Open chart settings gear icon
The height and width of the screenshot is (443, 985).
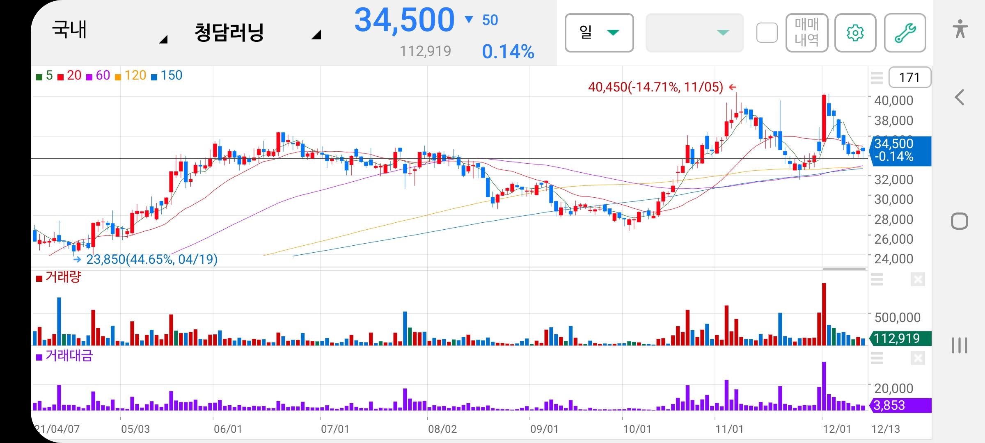855,33
